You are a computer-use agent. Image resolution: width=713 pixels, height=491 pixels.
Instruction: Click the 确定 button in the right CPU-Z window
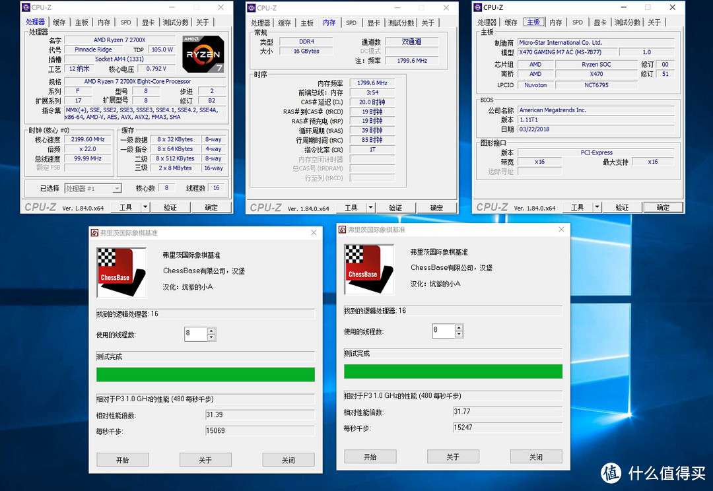(663, 207)
